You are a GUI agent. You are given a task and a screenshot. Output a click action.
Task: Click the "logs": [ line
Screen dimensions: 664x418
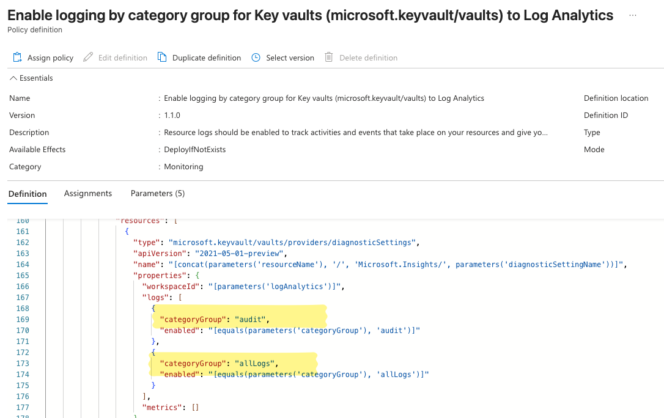(x=162, y=298)
